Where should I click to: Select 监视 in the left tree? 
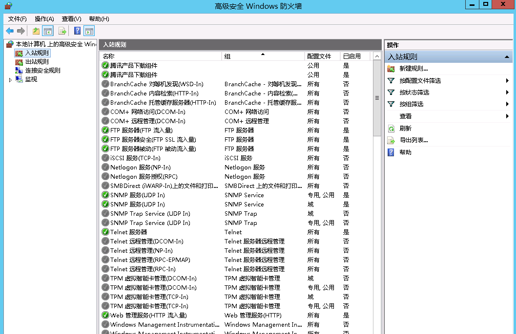pyautogui.click(x=31, y=79)
